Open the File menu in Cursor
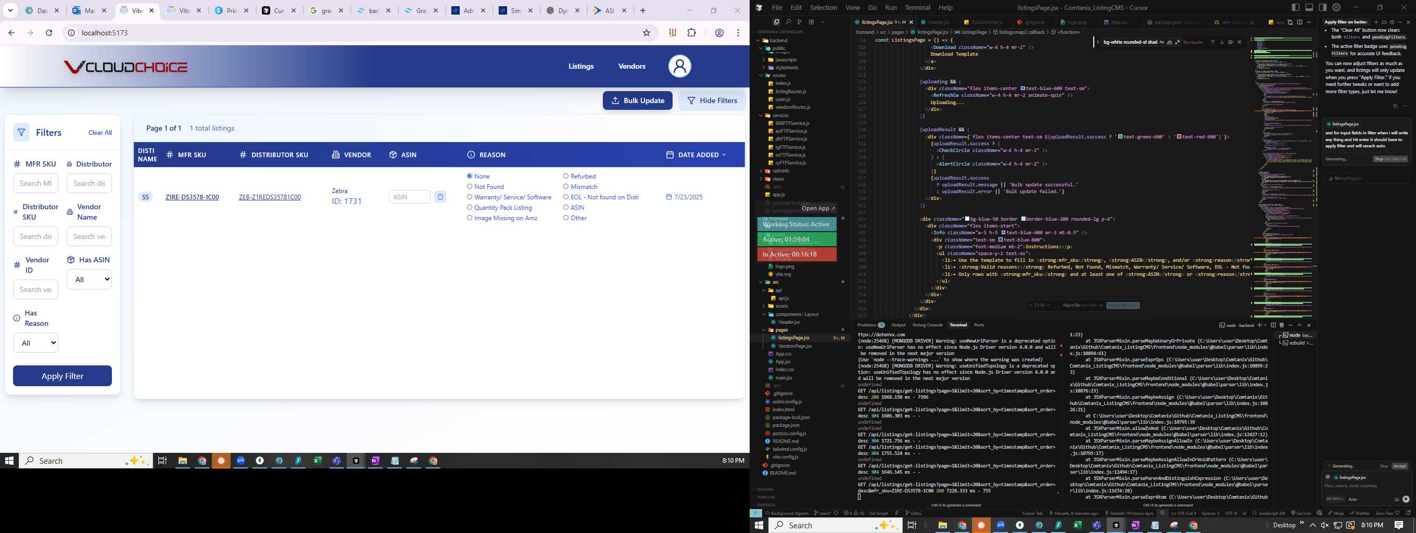The height and width of the screenshot is (533, 1416). pos(777,8)
